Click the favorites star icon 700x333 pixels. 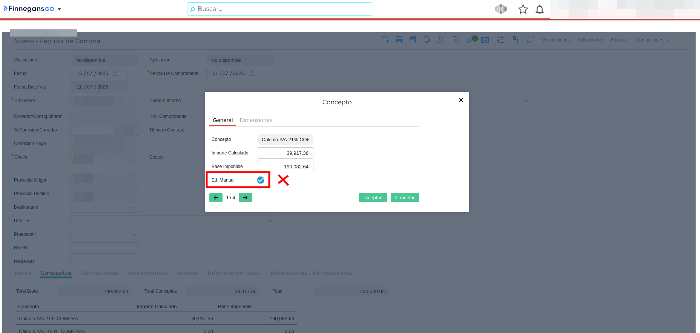click(523, 9)
